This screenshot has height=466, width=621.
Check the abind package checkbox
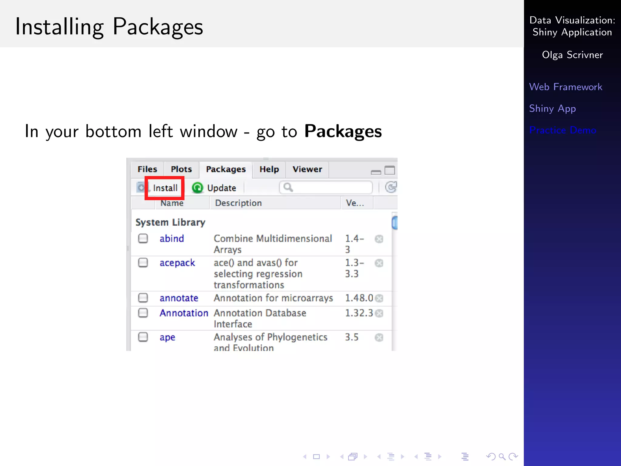tap(143, 238)
